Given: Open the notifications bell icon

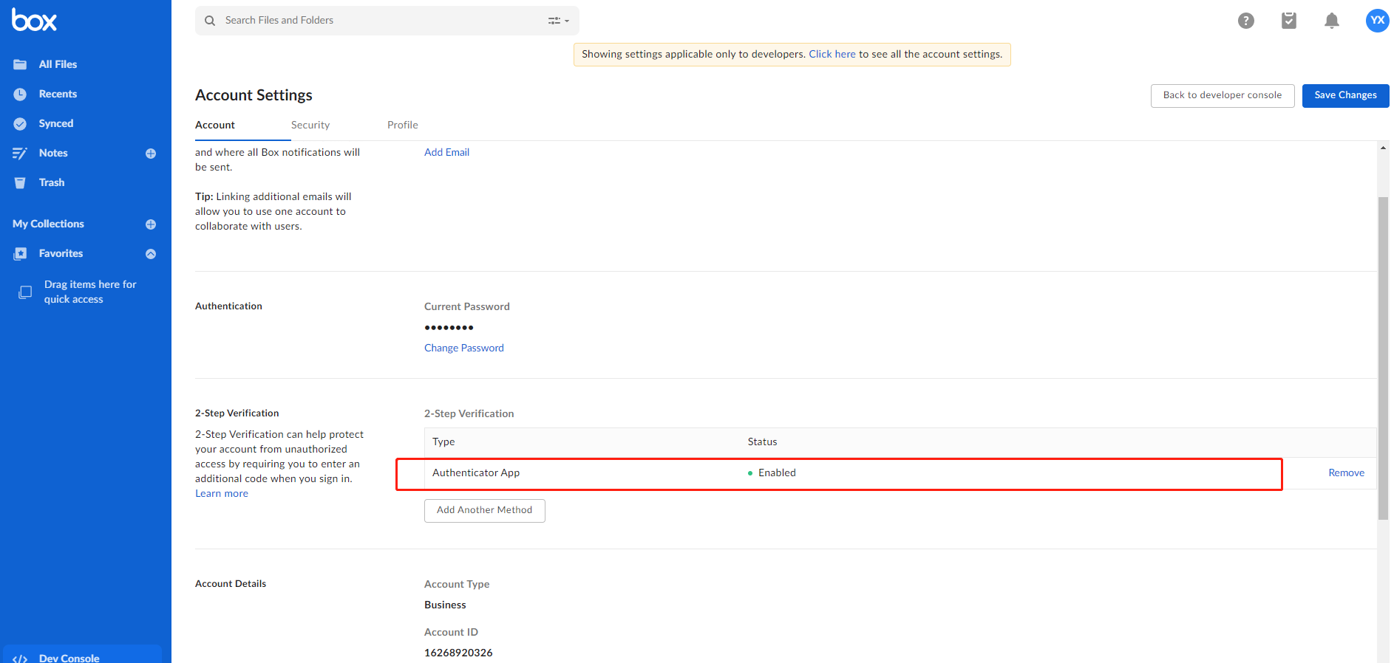Looking at the screenshot, I should coord(1332,21).
